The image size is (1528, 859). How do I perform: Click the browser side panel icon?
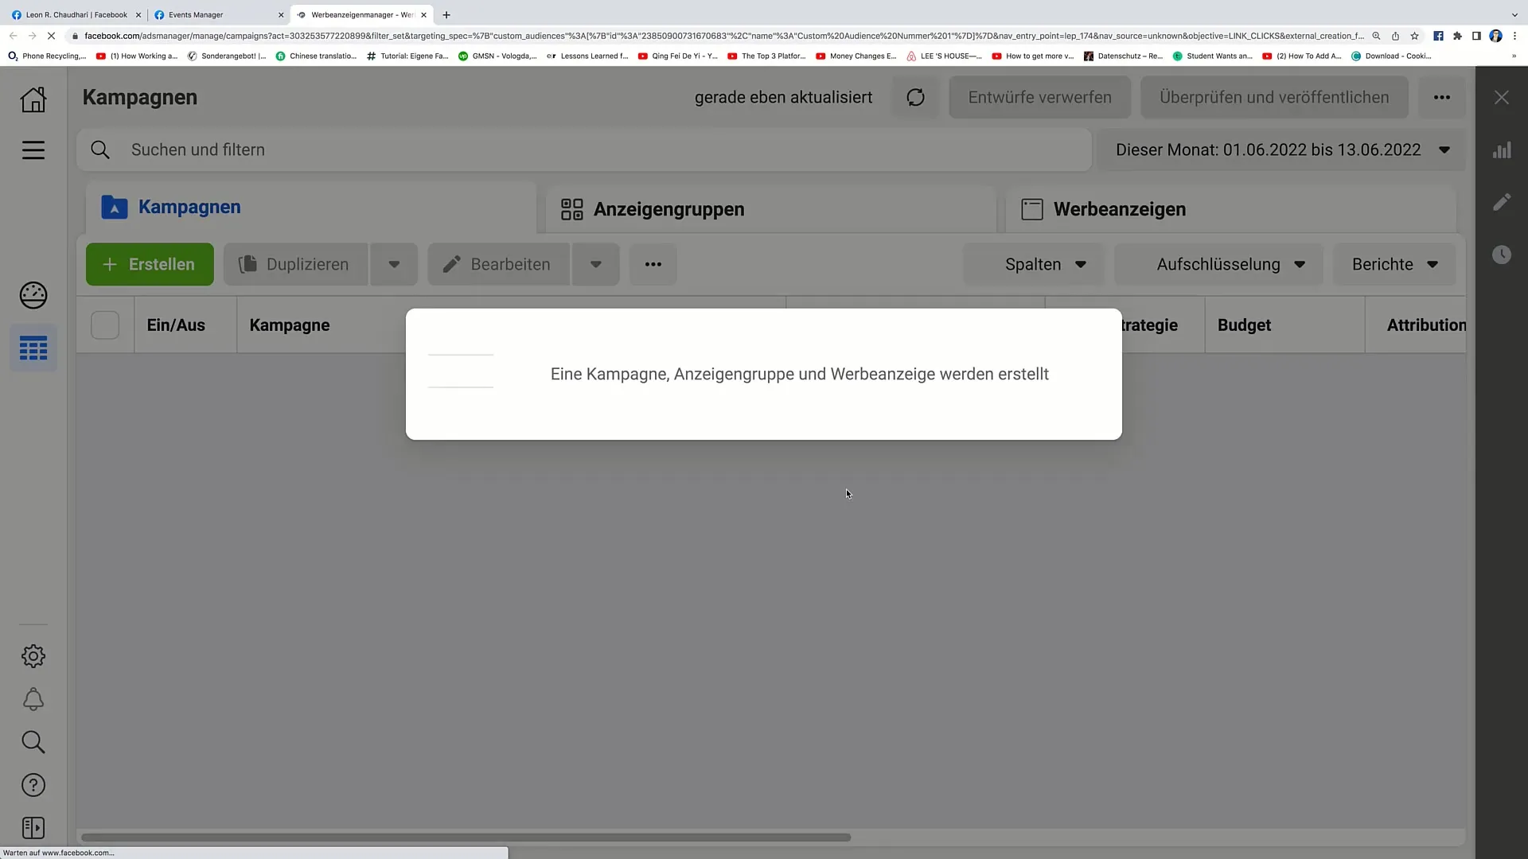coord(1476,36)
